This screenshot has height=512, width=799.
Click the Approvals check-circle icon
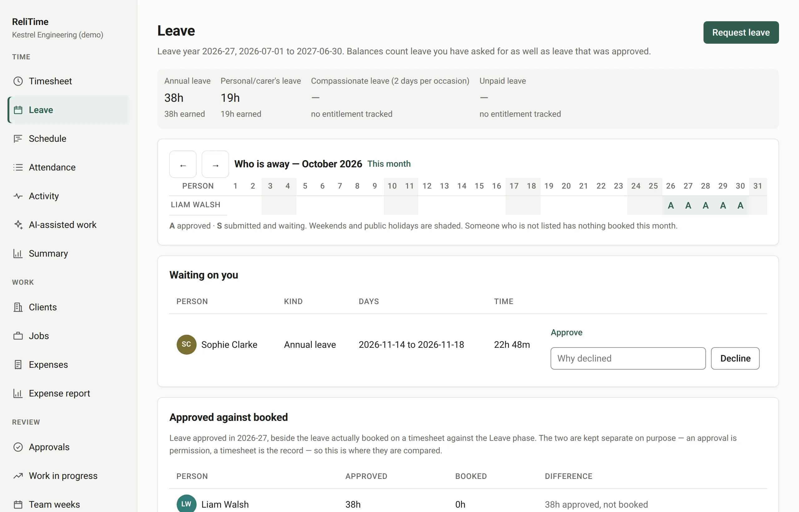click(18, 447)
